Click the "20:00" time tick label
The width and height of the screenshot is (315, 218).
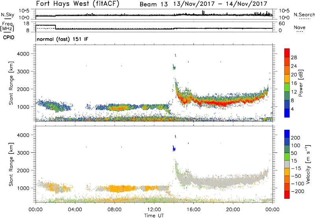[233, 209]
